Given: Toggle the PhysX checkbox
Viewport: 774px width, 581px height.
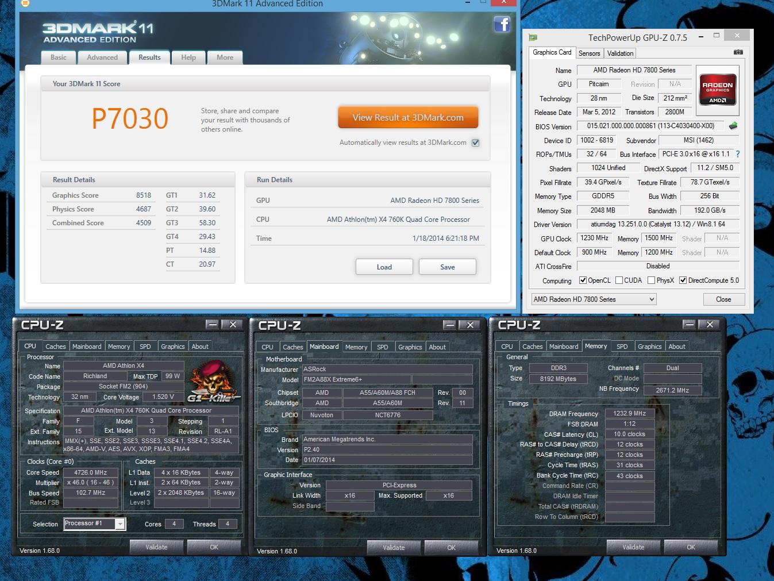Looking at the screenshot, I should click(651, 280).
